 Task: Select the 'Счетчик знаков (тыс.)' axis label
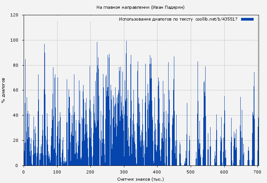(x=140, y=179)
